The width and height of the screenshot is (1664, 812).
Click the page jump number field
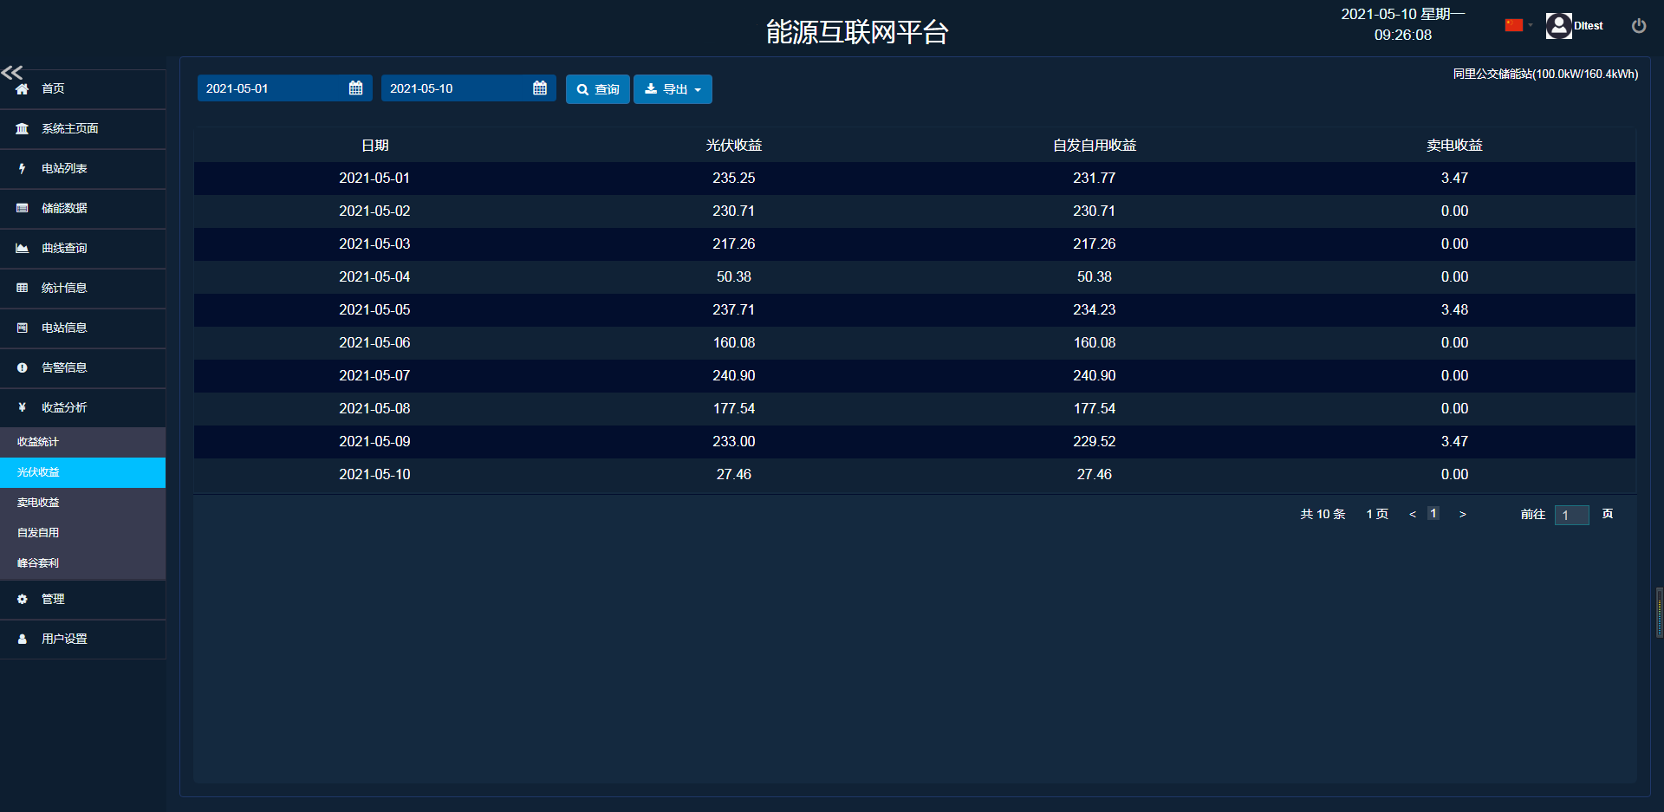pyautogui.click(x=1571, y=516)
